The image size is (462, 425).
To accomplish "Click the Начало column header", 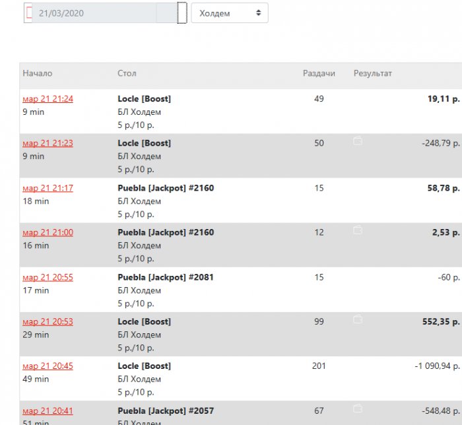I will 38,73.
